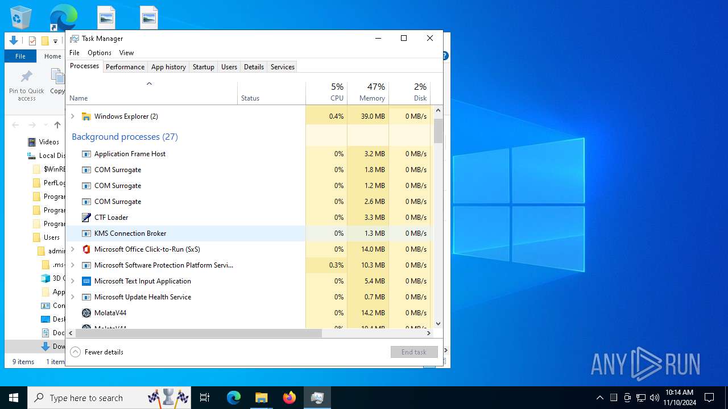
Task: Click the volume icon in tray
Action: tap(654, 398)
